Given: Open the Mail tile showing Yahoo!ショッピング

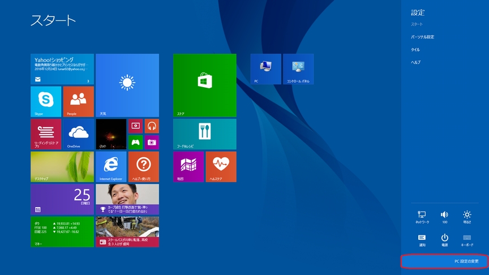Looking at the screenshot, I should point(62,69).
